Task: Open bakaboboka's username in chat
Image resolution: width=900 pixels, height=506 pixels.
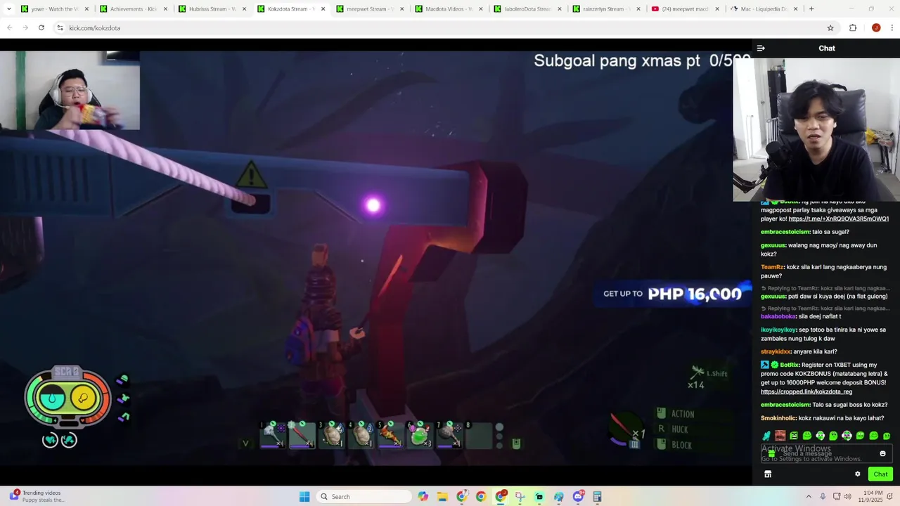Action: pyautogui.click(x=778, y=316)
